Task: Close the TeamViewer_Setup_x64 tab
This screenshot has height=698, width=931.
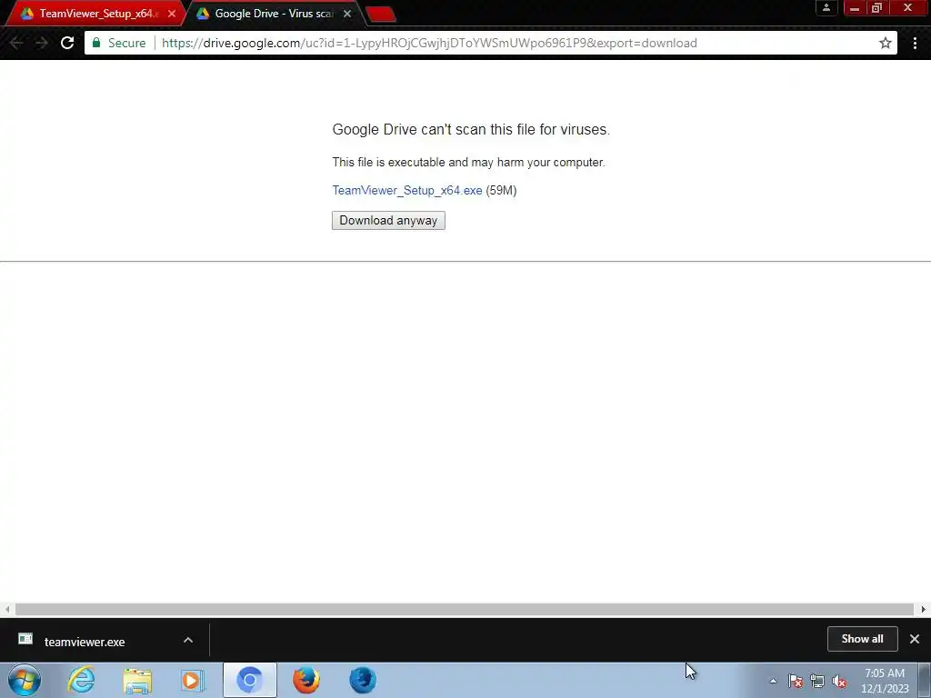Action: coord(172,13)
